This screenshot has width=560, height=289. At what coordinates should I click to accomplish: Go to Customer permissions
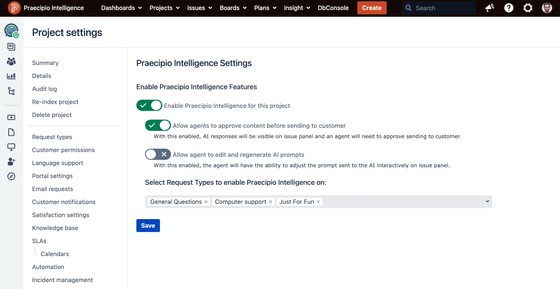[x=64, y=150]
